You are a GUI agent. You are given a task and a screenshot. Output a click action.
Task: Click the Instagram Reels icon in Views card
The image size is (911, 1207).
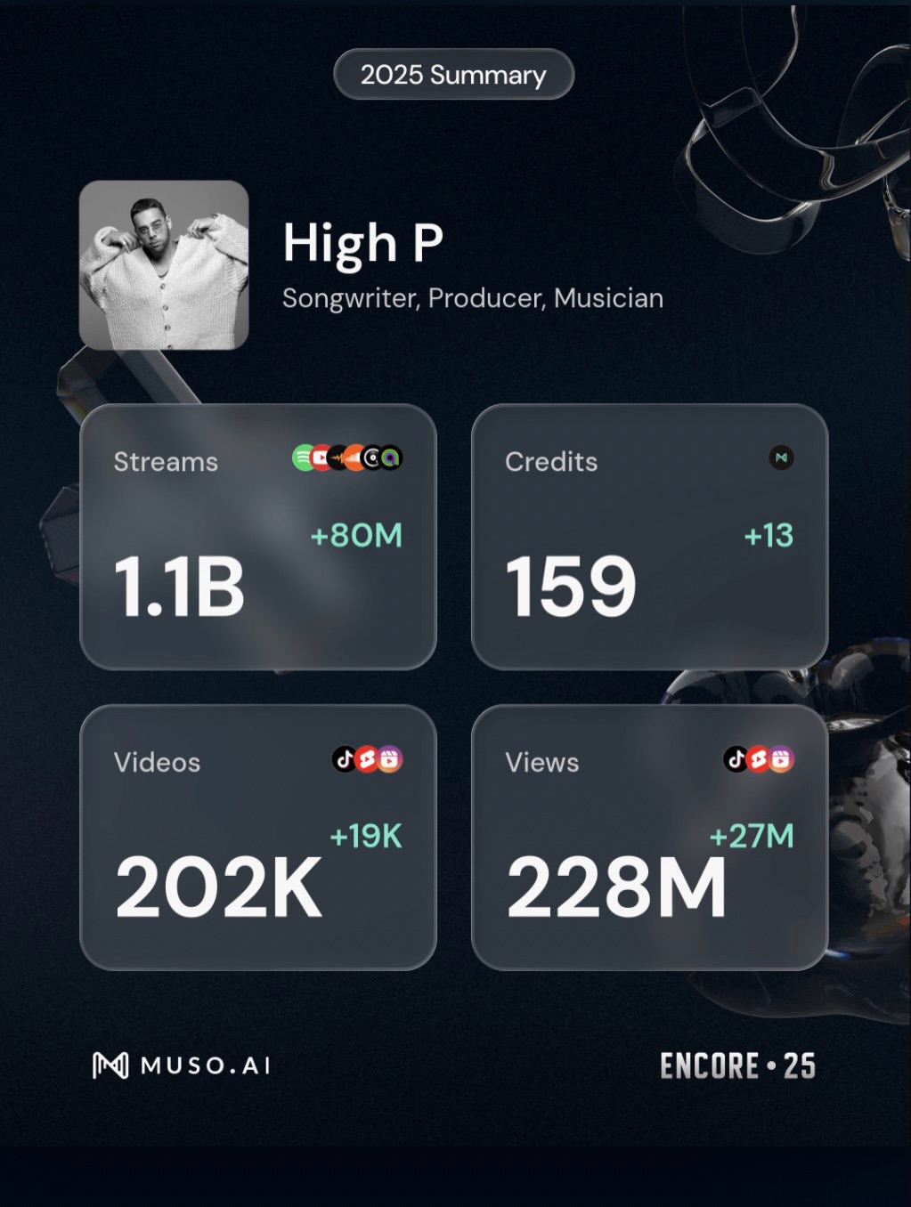tap(781, 758)
